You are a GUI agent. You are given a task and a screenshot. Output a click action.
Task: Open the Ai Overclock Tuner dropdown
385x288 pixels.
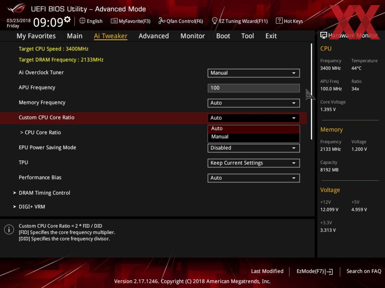coord(254,73)
